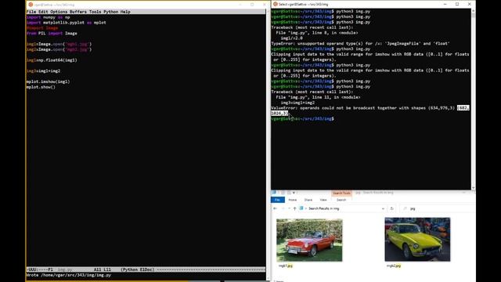Open the Edit menu in Emacs

pyautogui.click(x=43, y=12)
